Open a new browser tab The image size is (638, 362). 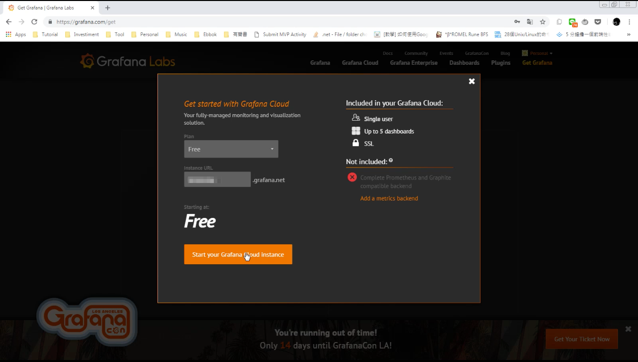108,7
